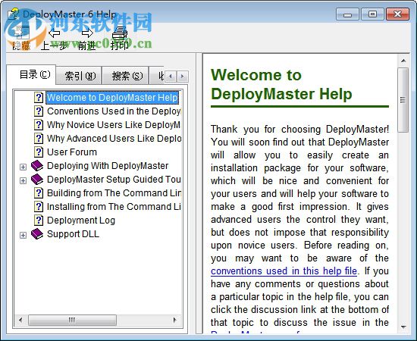Open Conventions Used in the DeployMaster topic
The width and height of the screenshot is (417, 341).
point(114,111)
